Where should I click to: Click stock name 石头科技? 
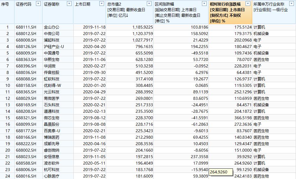[52, 105]
